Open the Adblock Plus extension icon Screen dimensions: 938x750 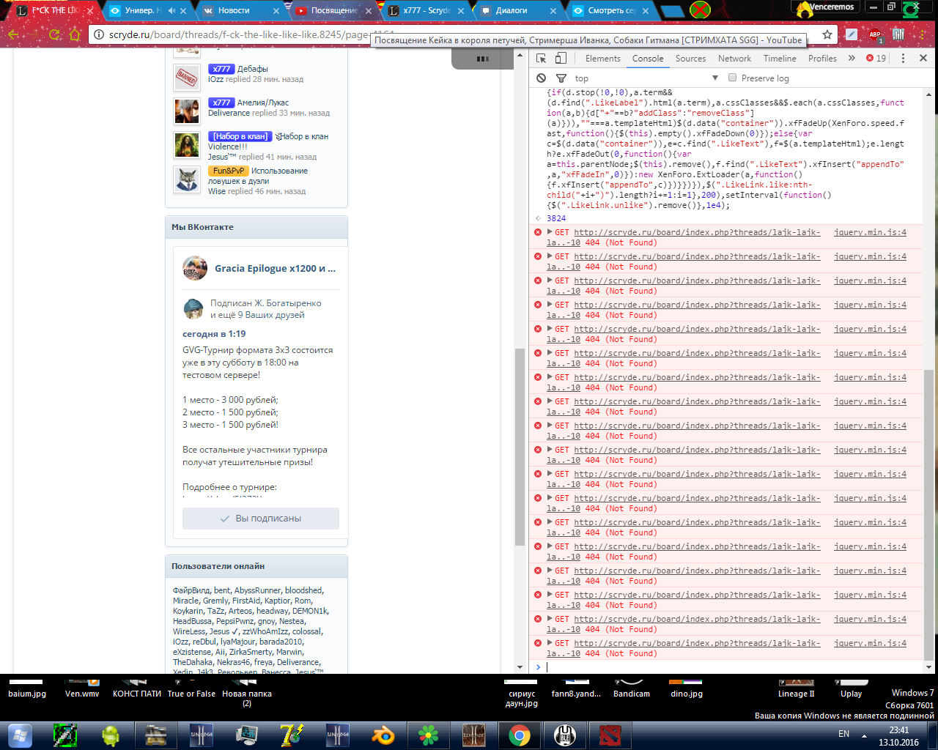tap(875, 34)
